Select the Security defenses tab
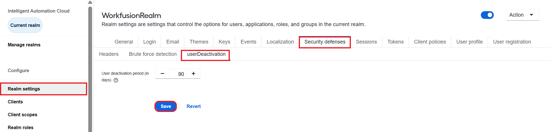Viewport: 551px width, 132px height. (x=325, y=42)
